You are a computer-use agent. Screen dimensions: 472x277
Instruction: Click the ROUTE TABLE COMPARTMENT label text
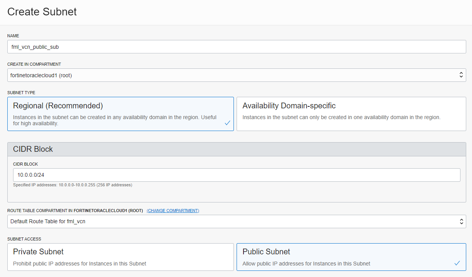(75, 211)
